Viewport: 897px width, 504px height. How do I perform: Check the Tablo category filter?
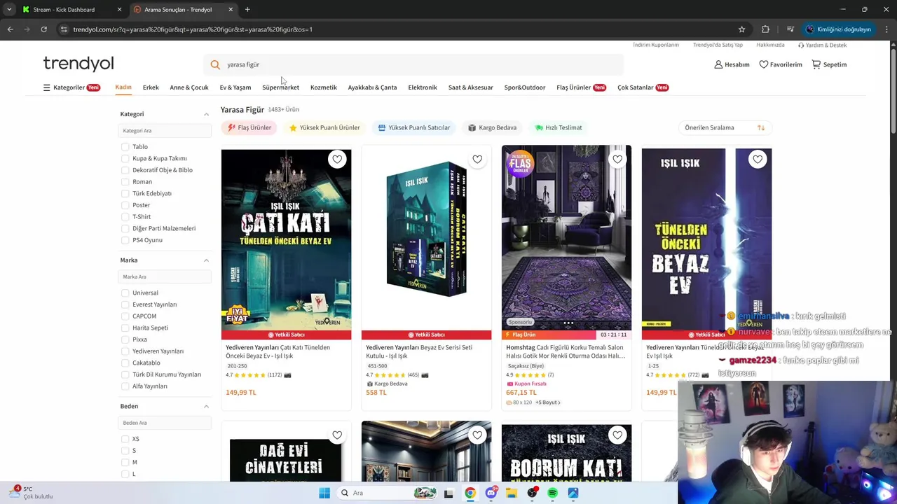(125, 147)
